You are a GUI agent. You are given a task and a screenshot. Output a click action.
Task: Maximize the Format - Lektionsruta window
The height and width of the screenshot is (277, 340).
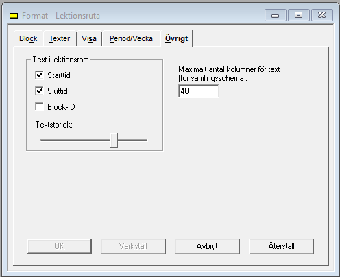[x=298, y=15]
